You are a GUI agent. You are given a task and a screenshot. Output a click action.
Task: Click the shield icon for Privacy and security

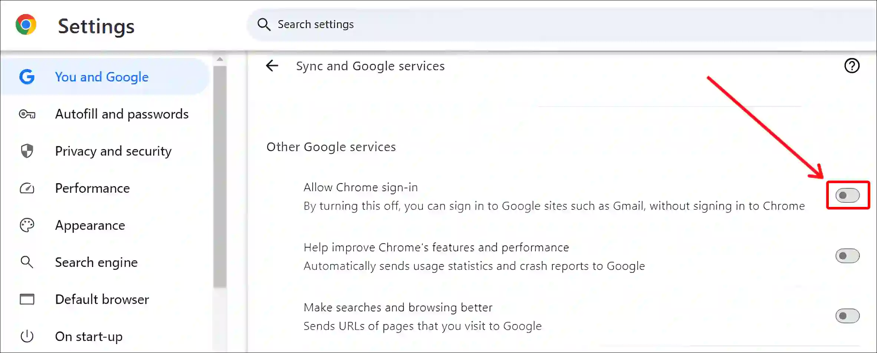click(x=27, y=151)
